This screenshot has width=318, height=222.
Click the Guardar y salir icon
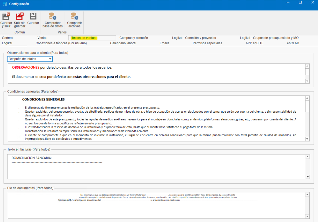tap(6, 16)
